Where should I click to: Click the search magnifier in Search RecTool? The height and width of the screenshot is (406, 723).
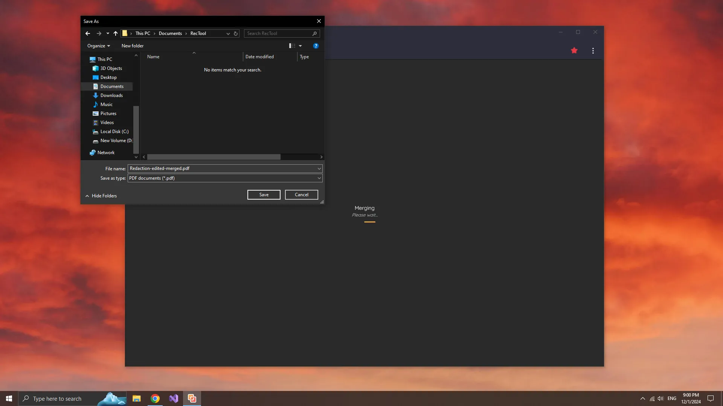[x=314, y=33]
